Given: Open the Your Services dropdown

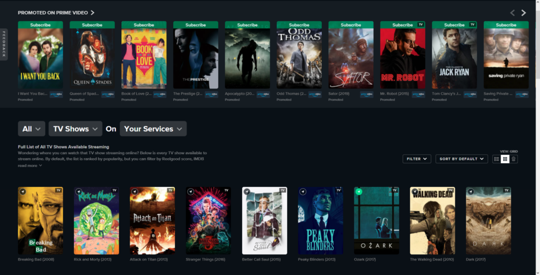Looking at the screenshot, I should (x=153, y=129).
